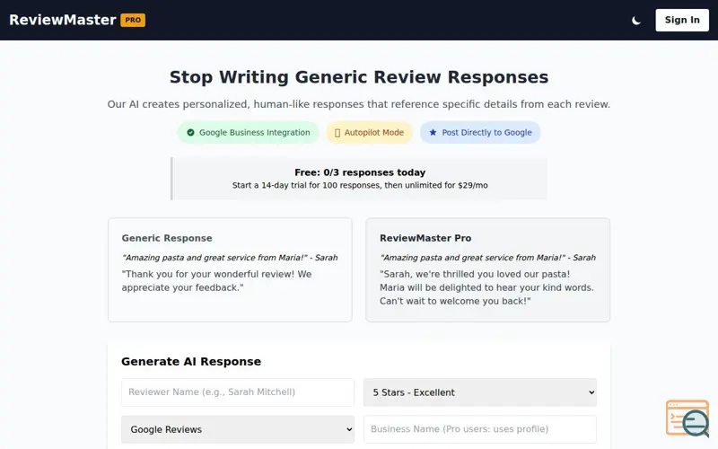Click the green checkmark icon
718x449 pixels.
(x=190, y=132)
